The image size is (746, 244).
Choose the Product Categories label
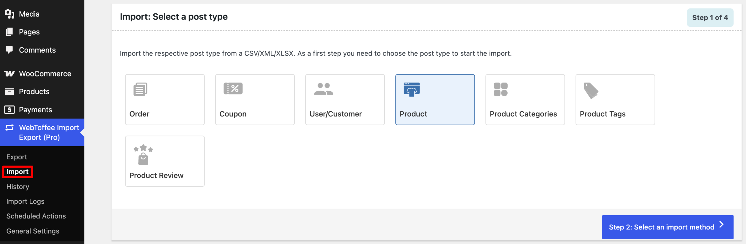tap(523, 114)
